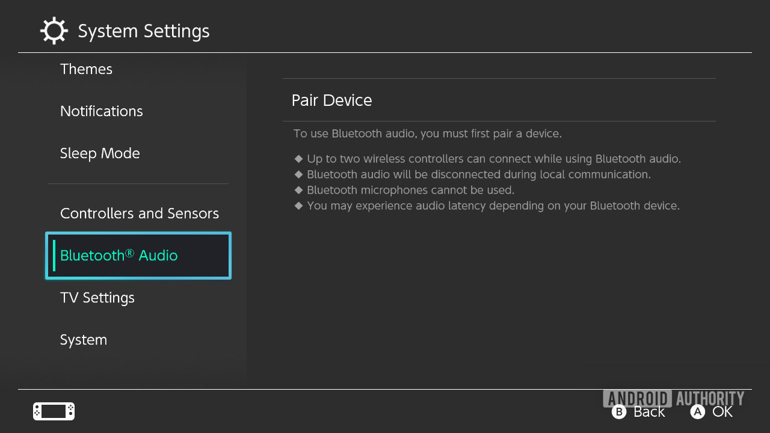The width and height of the screenshot is (770, 433).
Task: Click the Switch console icon
Action: 54,411
